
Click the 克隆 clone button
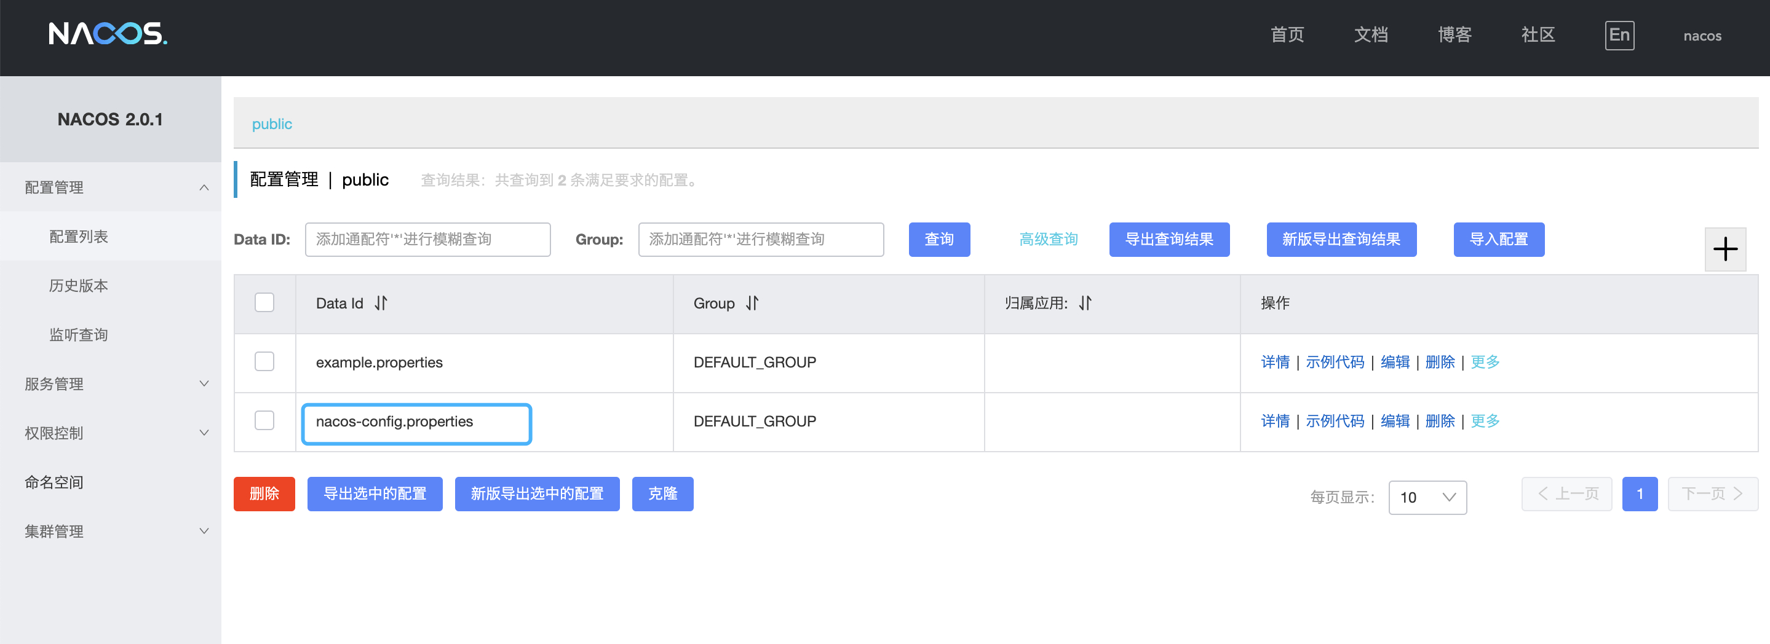[x=662, y=493]
